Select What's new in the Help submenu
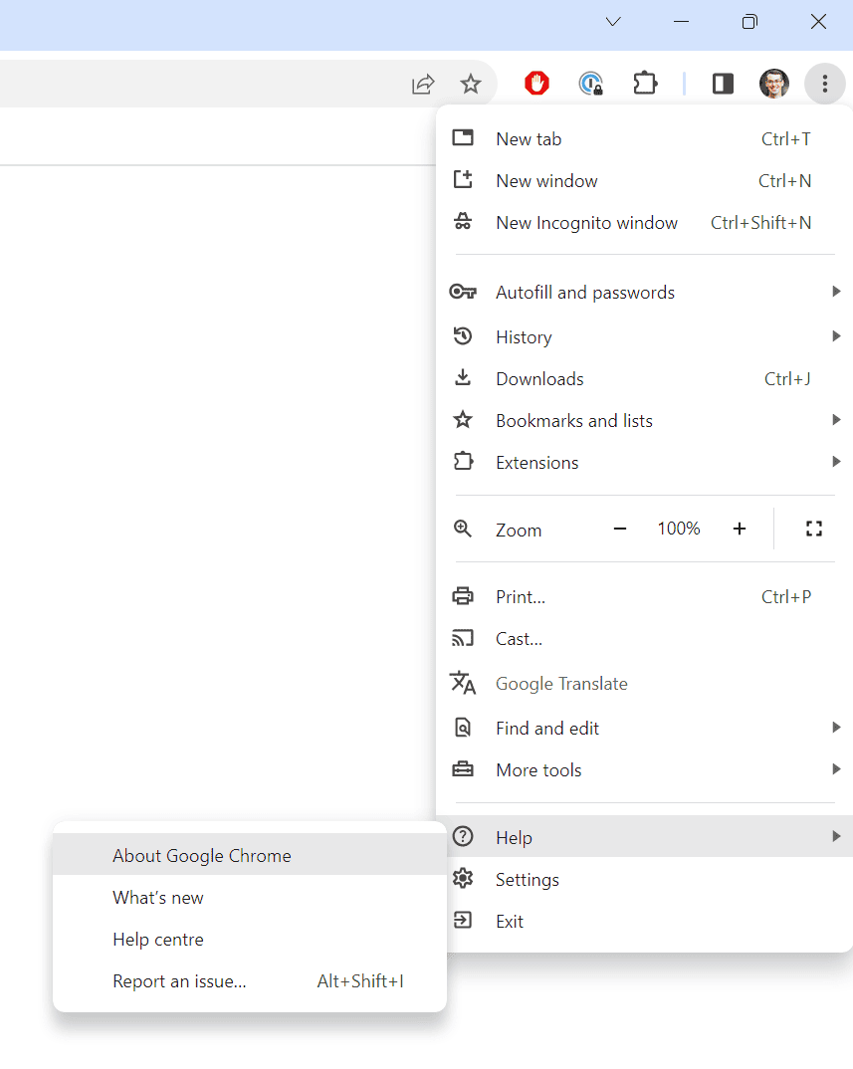The width and height of the screenshot is (853, 1069). pyautogui.click(x=157, y=897)
